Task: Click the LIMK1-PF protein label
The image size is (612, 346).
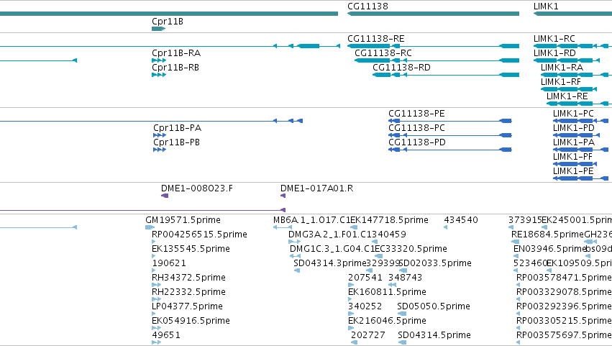Action: click(x=572, y=157)
